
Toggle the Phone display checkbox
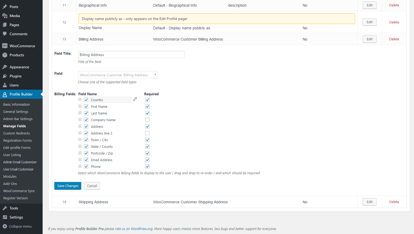click(x=86, y=166)
